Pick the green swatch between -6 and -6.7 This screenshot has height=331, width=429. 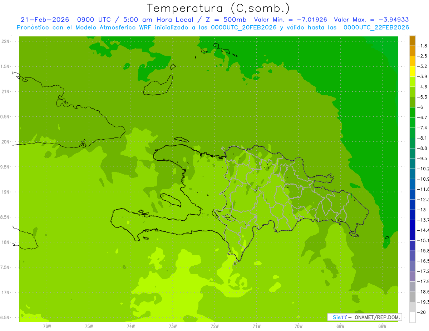(x=412, y=112)
